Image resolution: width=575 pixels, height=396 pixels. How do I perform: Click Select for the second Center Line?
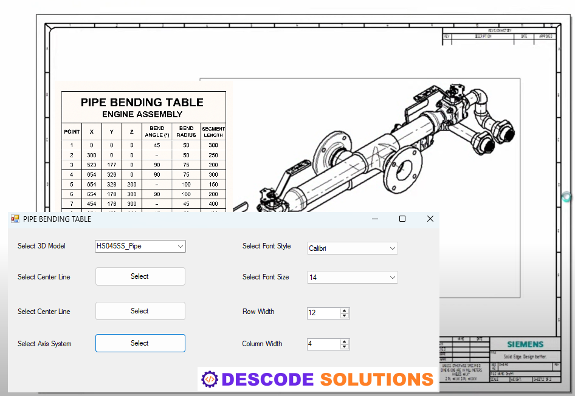pos(140,311)
